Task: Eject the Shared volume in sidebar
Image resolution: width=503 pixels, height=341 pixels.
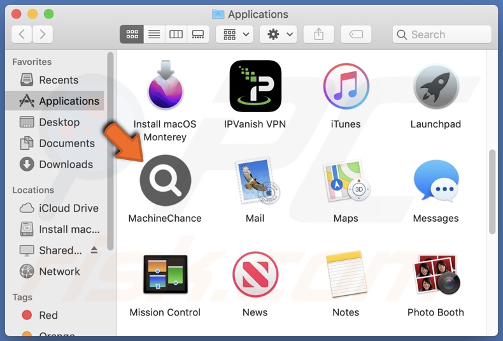Action: tap(94, 250)
